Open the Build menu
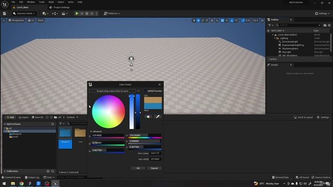 click(51, 2)
